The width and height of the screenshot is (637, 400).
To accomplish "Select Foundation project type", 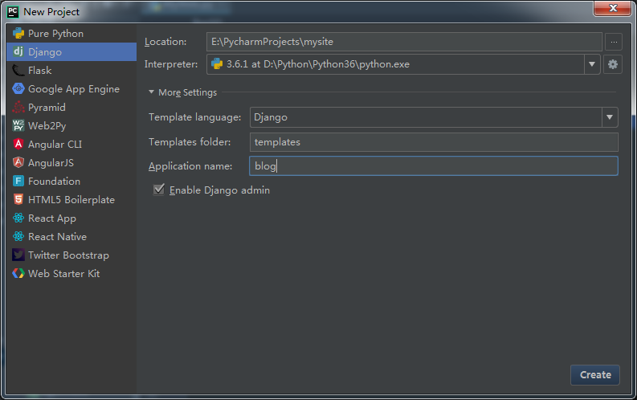I will coord(71,181).
